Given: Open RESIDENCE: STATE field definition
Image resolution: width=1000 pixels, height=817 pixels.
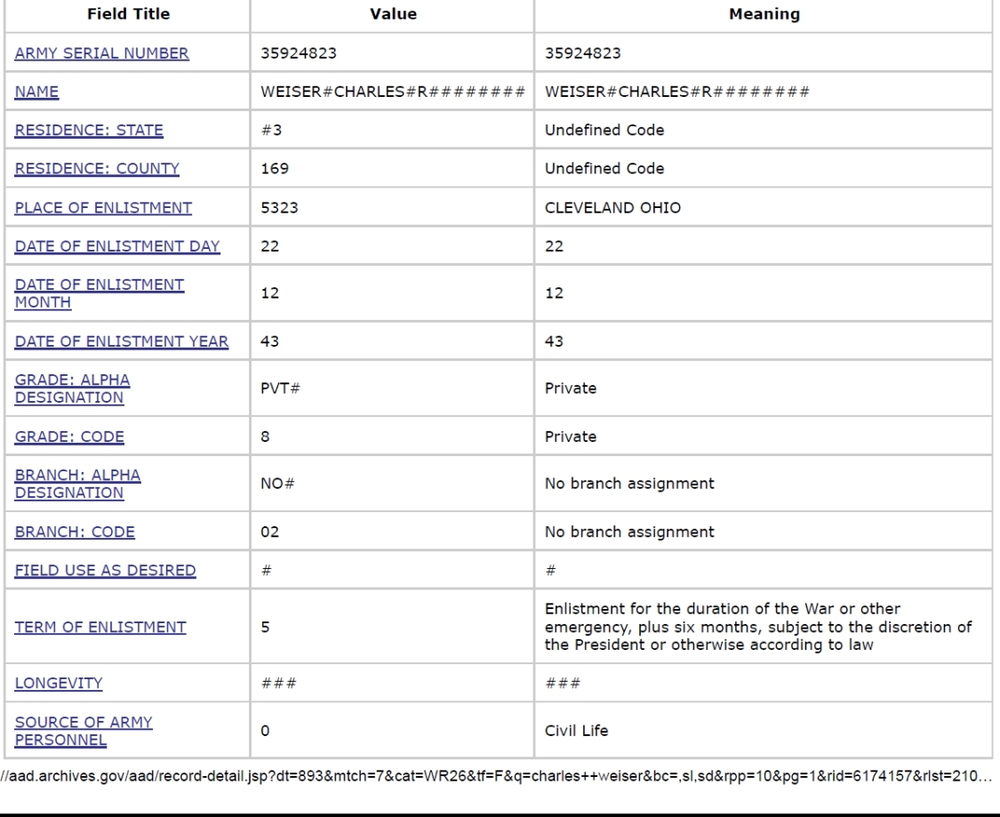Looking at the screenshot, I should coord(89,130).
